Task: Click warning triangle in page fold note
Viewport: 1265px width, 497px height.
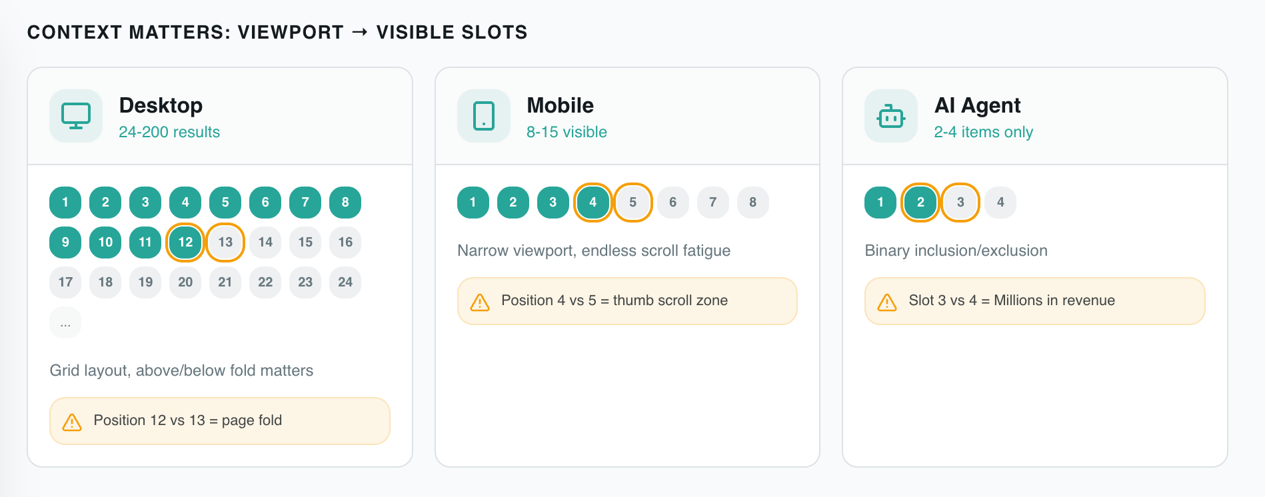Action: (x=72, y=422)
